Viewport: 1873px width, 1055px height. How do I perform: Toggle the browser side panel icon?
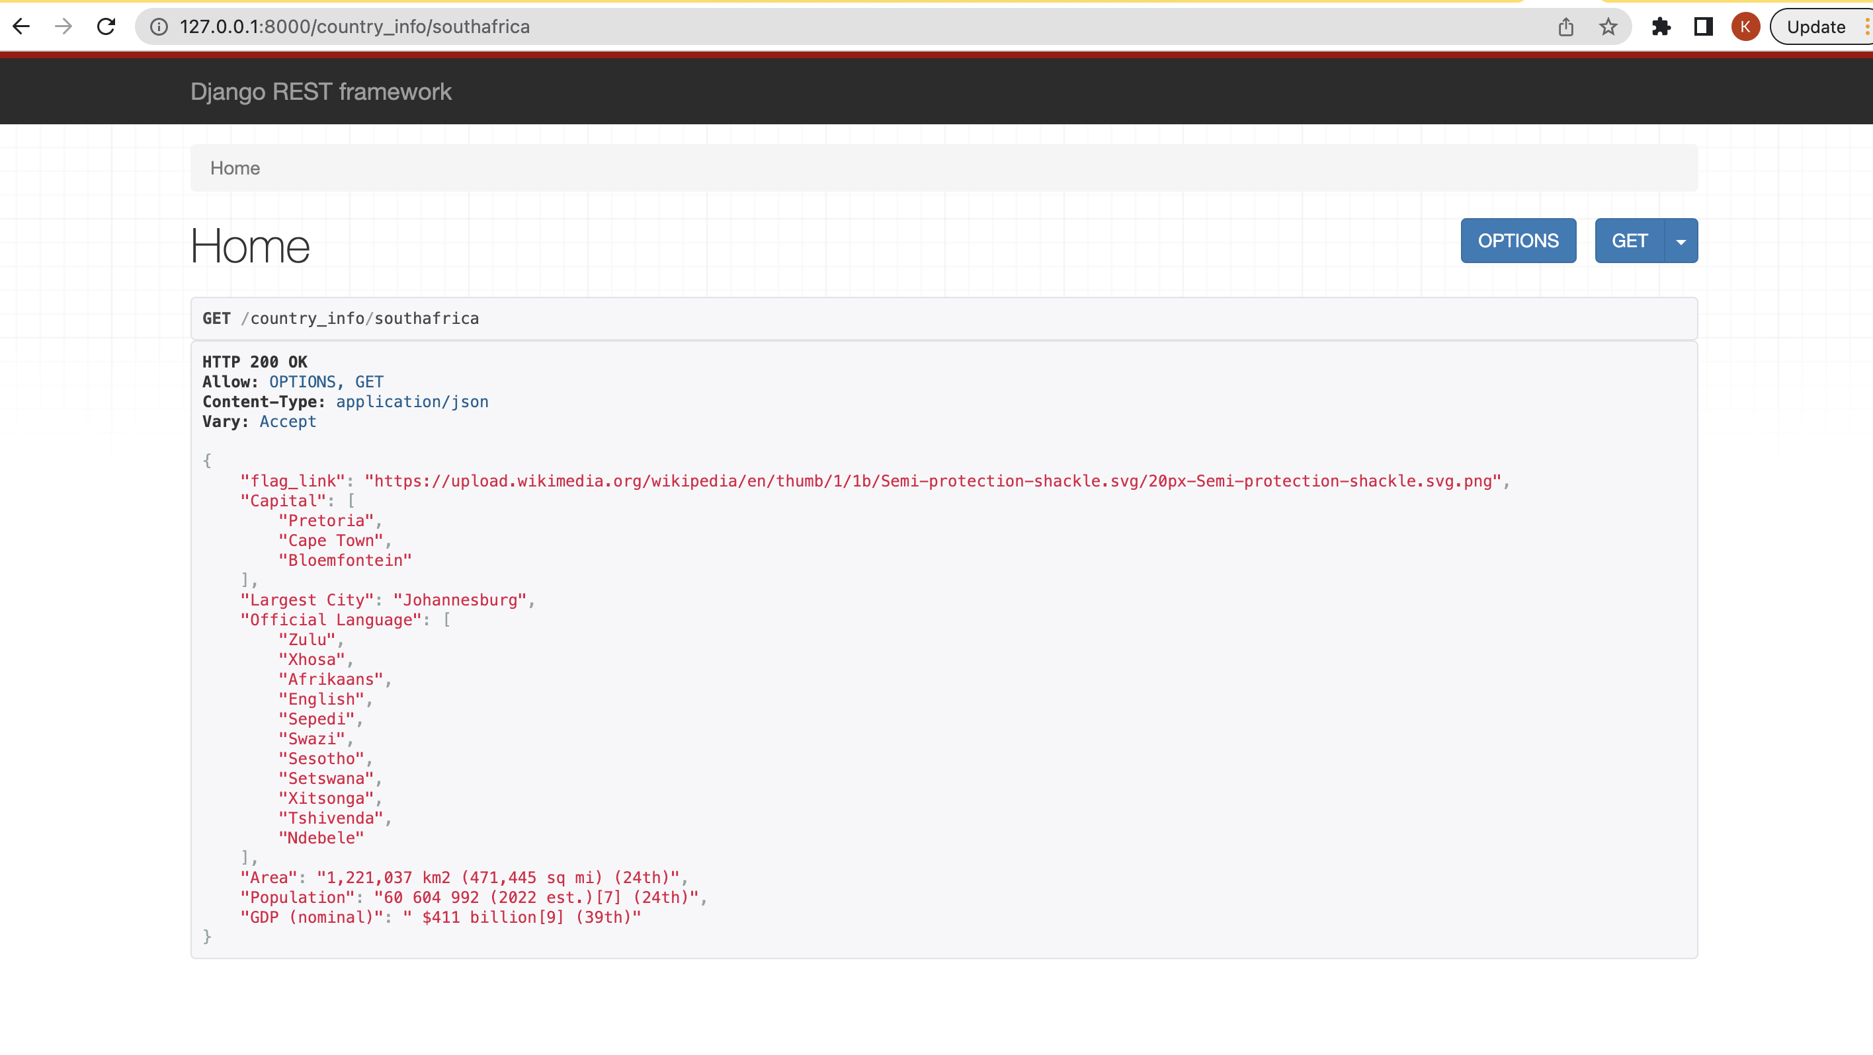1703,27
